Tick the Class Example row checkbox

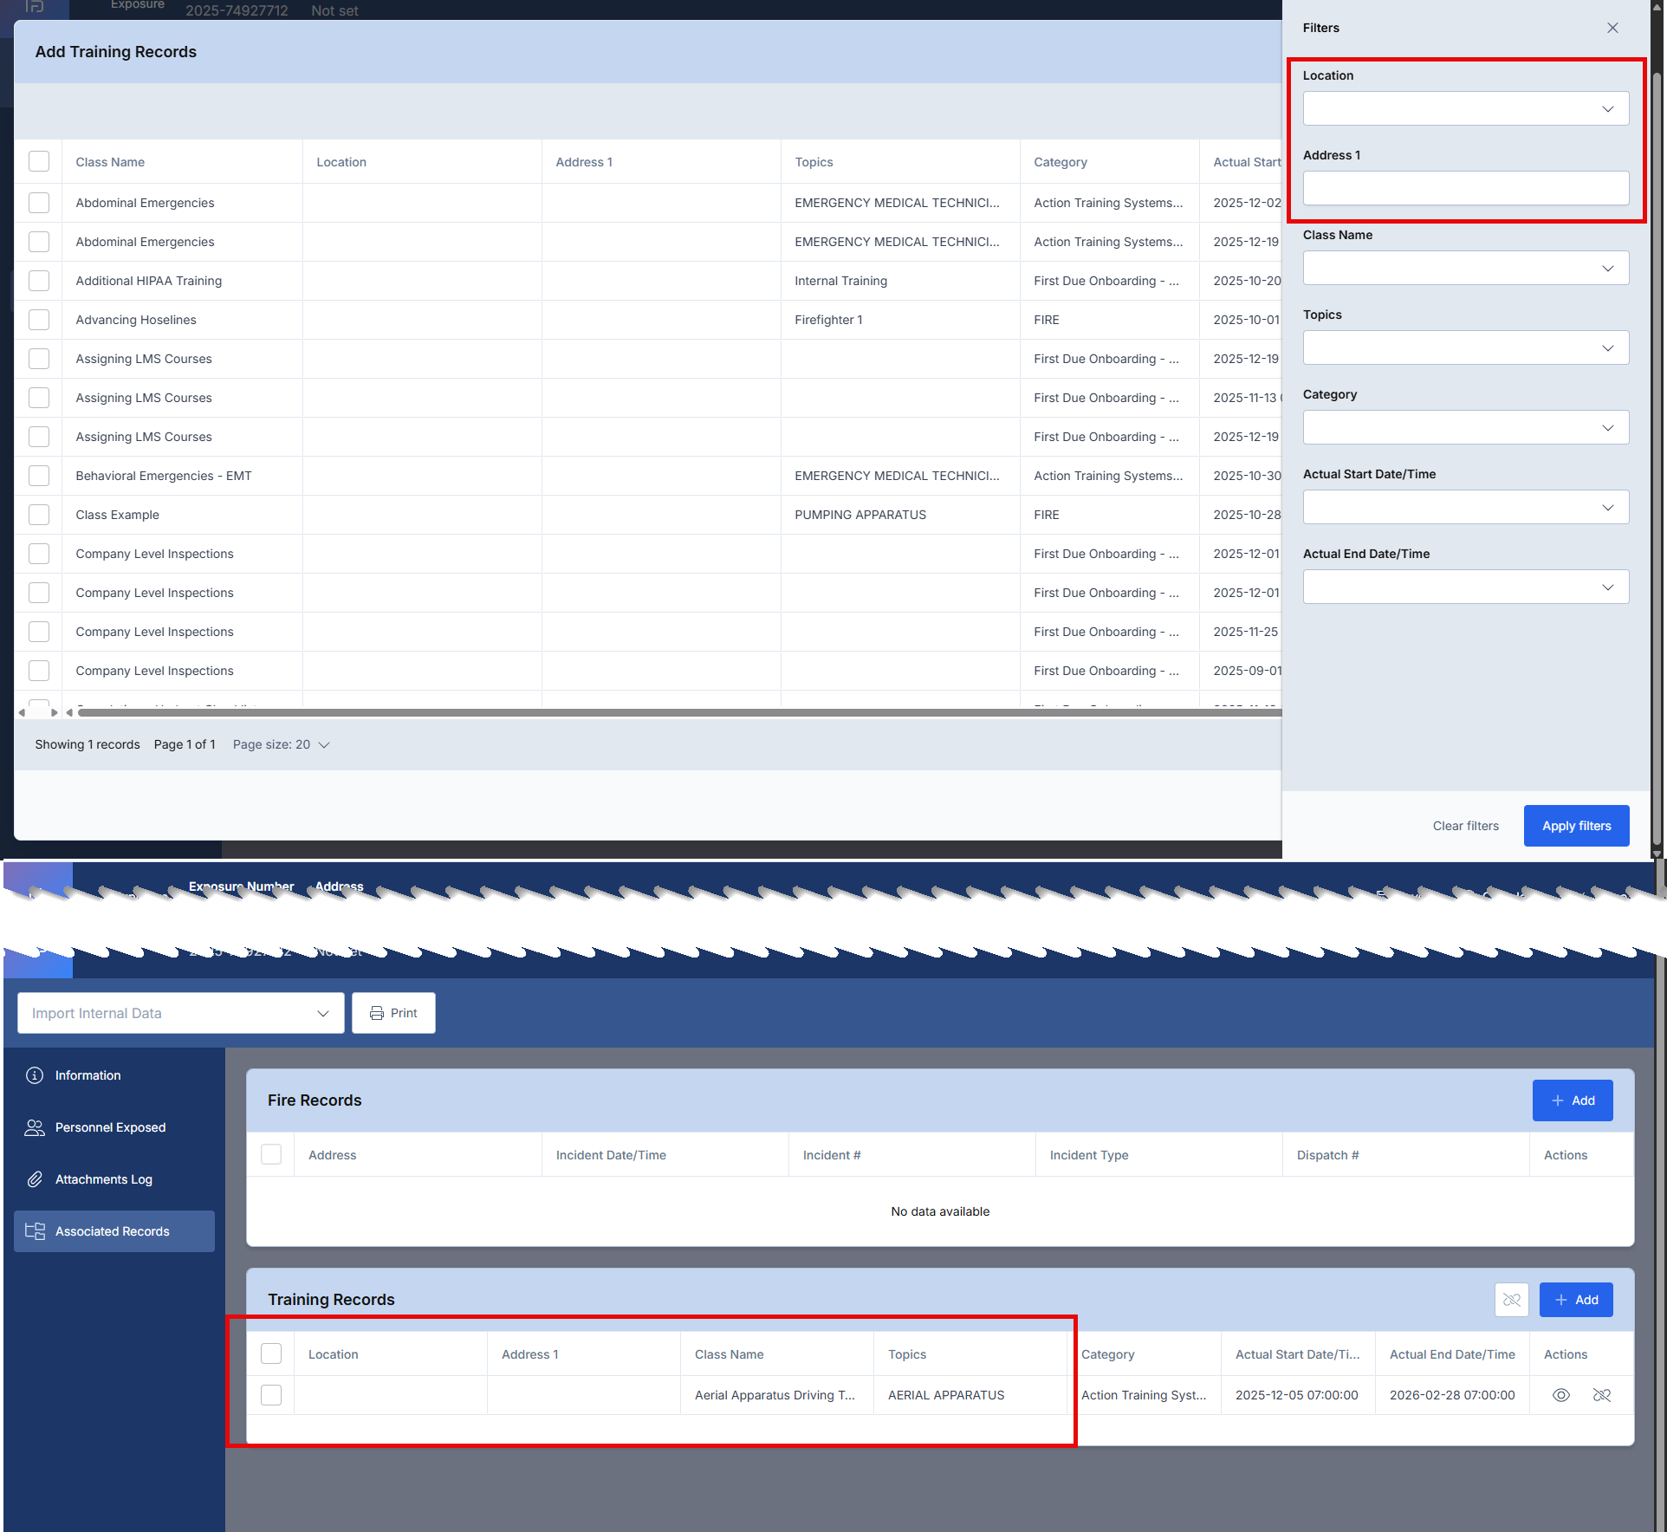[39, 515]
